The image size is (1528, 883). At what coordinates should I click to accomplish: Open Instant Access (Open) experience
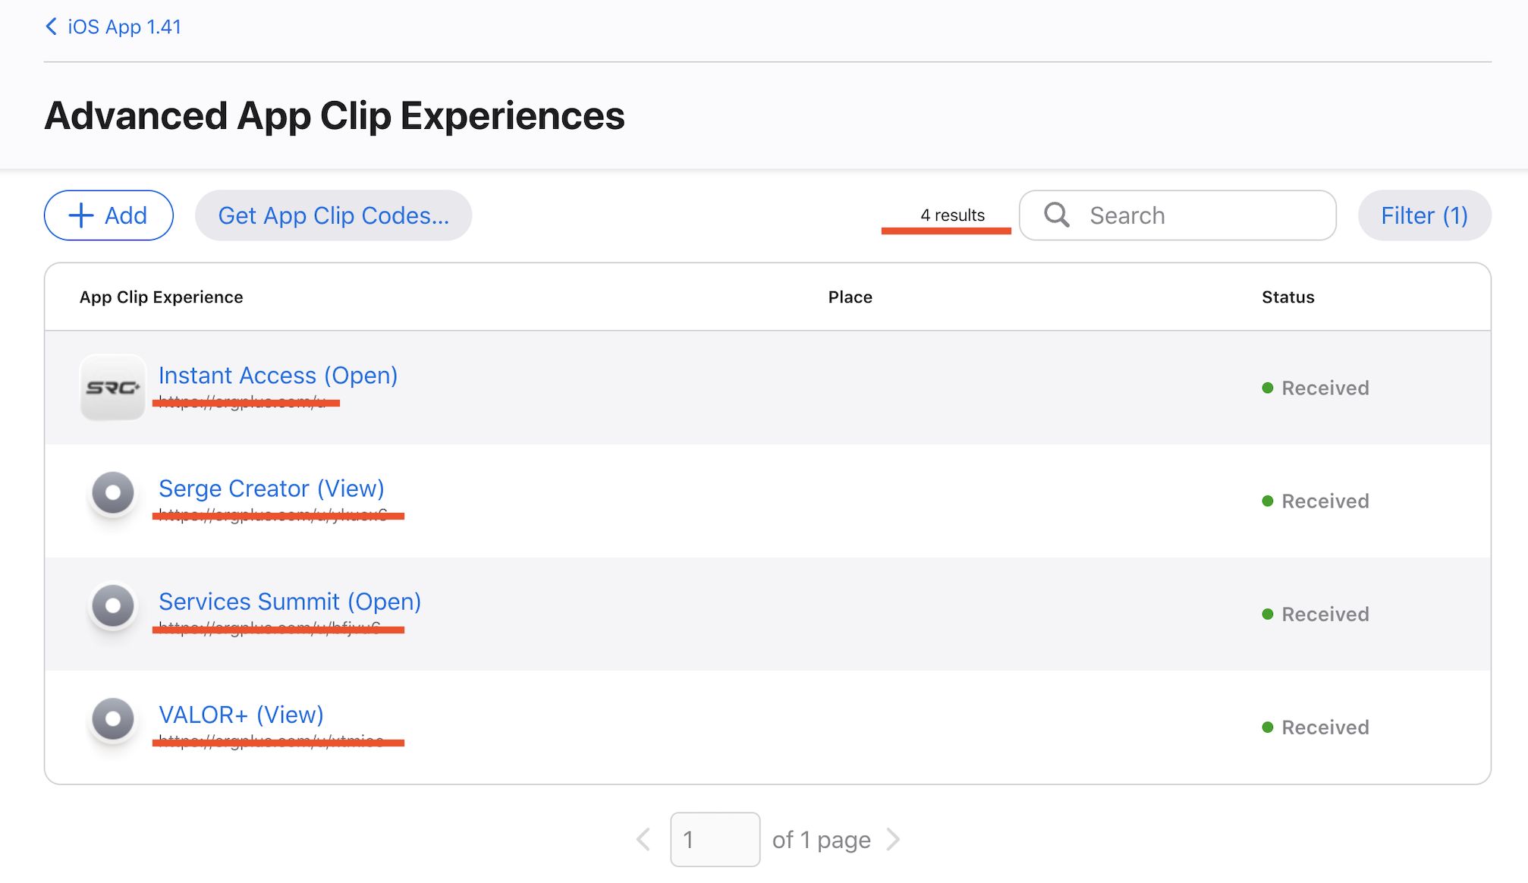coord(278,376)
